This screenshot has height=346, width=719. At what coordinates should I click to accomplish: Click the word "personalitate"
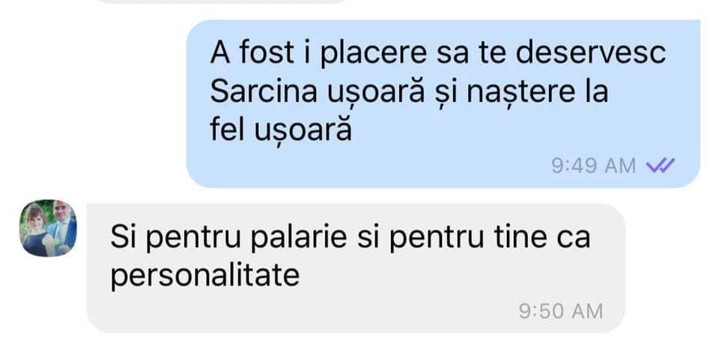click(205, 276)
